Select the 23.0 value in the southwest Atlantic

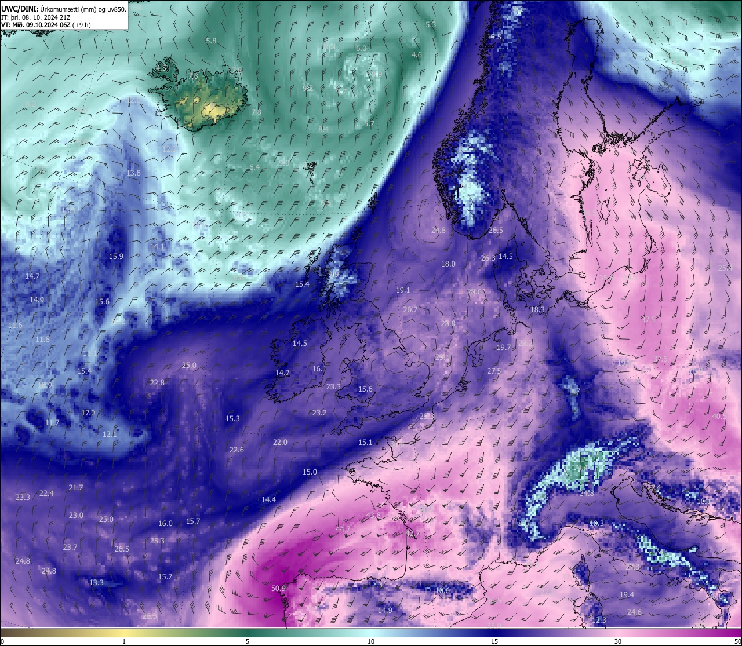click(x=76, y=515)
